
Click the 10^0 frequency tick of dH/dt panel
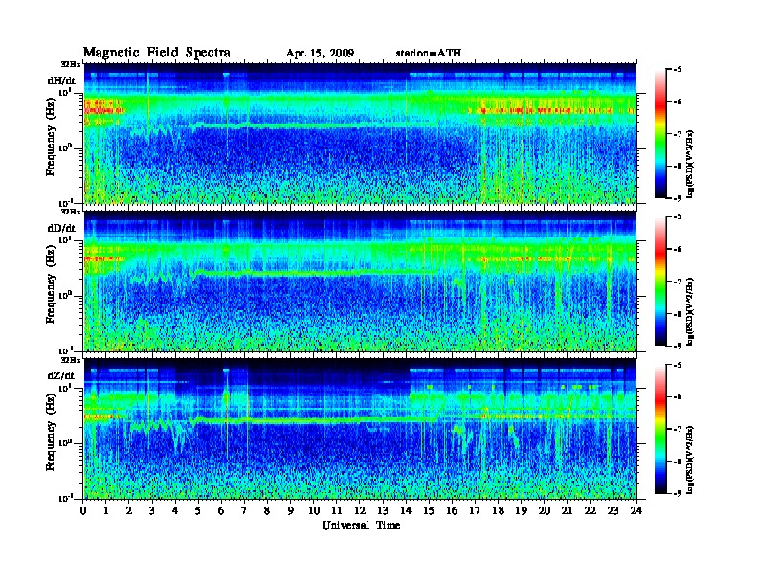65,147
